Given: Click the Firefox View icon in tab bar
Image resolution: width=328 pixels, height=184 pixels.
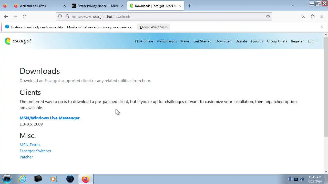Looking at the screenshot, I should click(5, 6).
